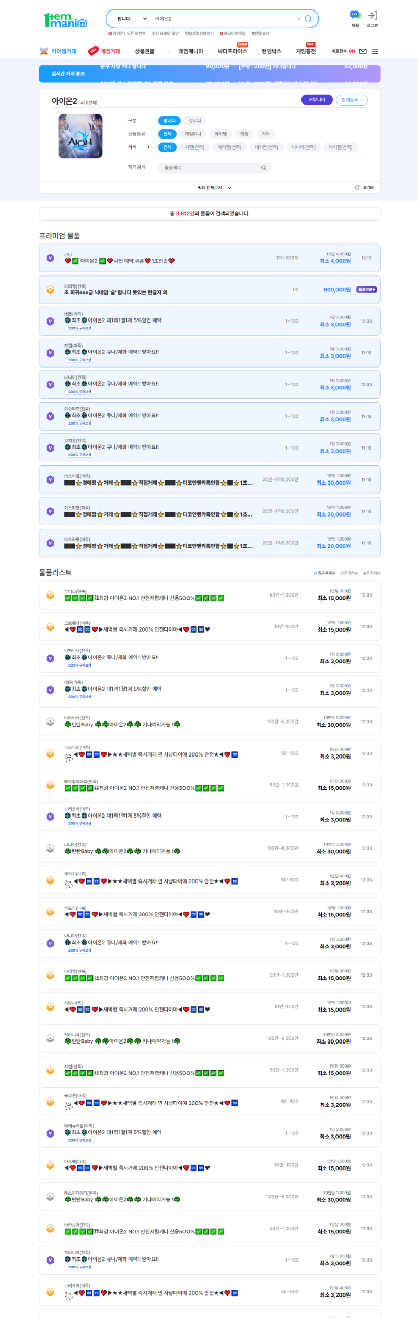The height and width of the screenshot is (1318, 418).
Task: Expand server list with plus icon
Action: (148, 147)
